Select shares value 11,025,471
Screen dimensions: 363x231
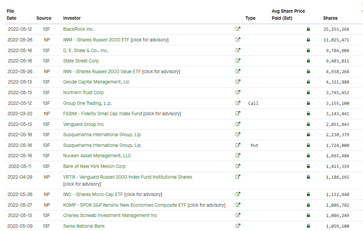point(336,40)
